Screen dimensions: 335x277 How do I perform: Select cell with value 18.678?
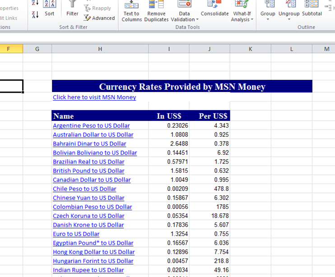pyautogui.click(x=209, y=216)
